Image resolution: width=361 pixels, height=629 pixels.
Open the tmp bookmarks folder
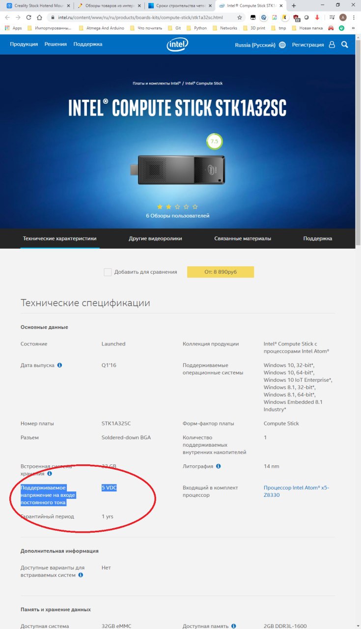(x=279, y=28)
